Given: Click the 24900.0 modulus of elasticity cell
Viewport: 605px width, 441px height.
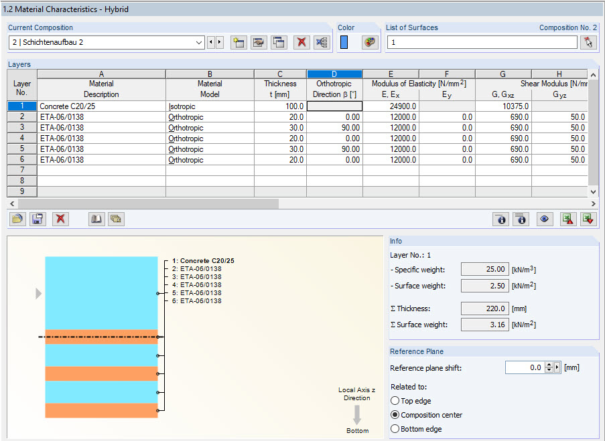Looking at the screenshot, I should tap(391, 106).
